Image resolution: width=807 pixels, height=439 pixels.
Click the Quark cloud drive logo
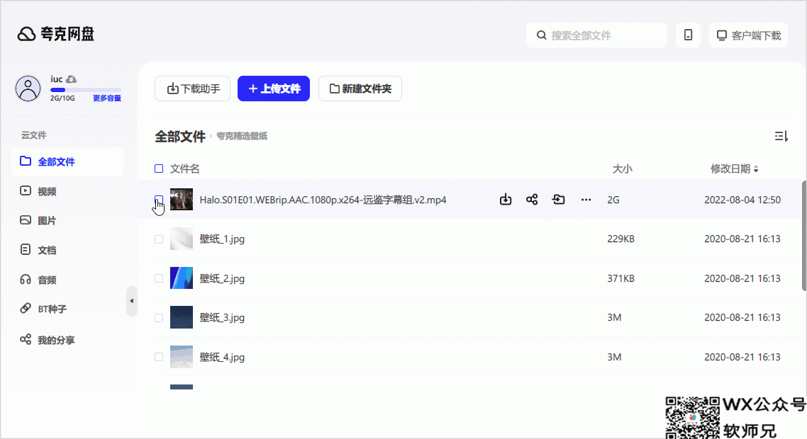pos(55,34)
